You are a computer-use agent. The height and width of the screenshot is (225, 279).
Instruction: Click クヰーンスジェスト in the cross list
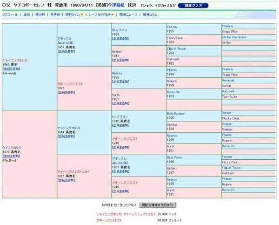click(x=109, y=220)
